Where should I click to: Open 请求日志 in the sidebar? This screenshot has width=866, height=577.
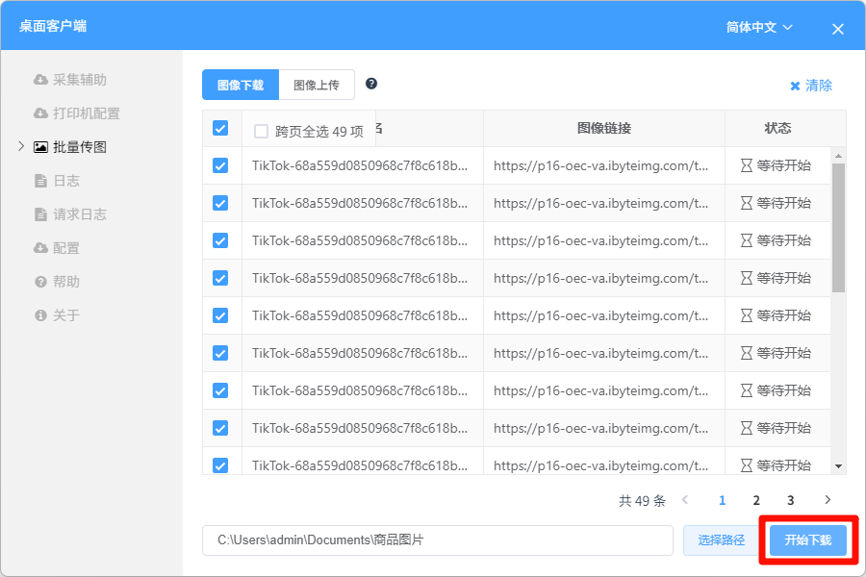(70, 214)
